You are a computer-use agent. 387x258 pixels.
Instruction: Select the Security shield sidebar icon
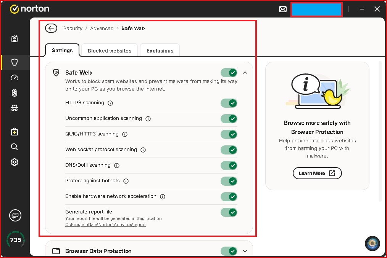15,62
